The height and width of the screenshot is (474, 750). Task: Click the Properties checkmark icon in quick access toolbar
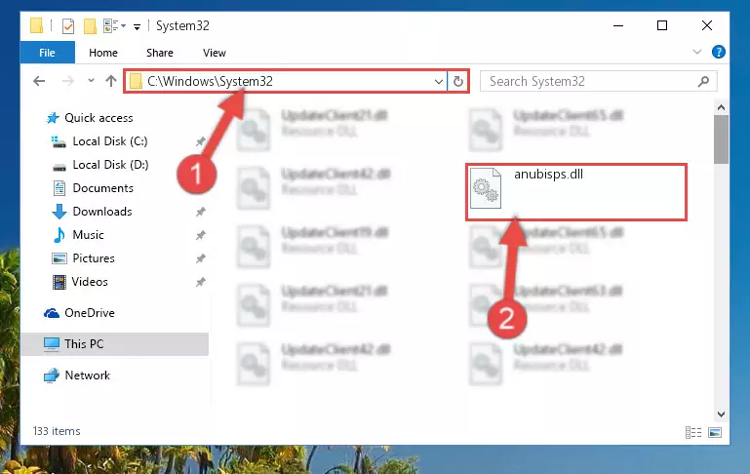pos(68,25)
